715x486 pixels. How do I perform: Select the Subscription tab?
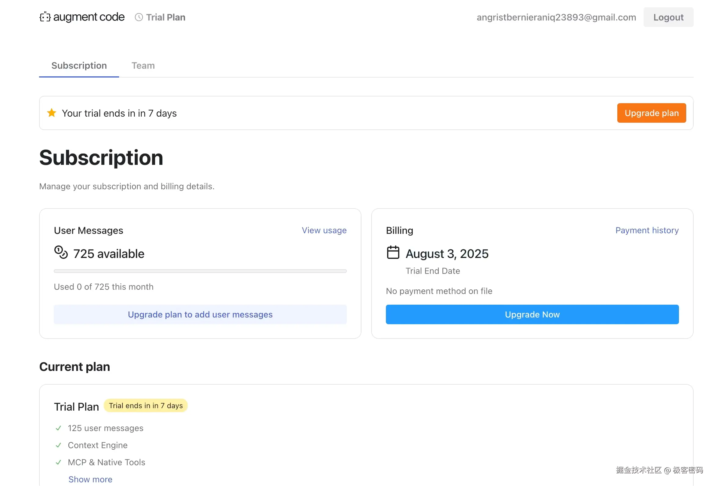79,66
